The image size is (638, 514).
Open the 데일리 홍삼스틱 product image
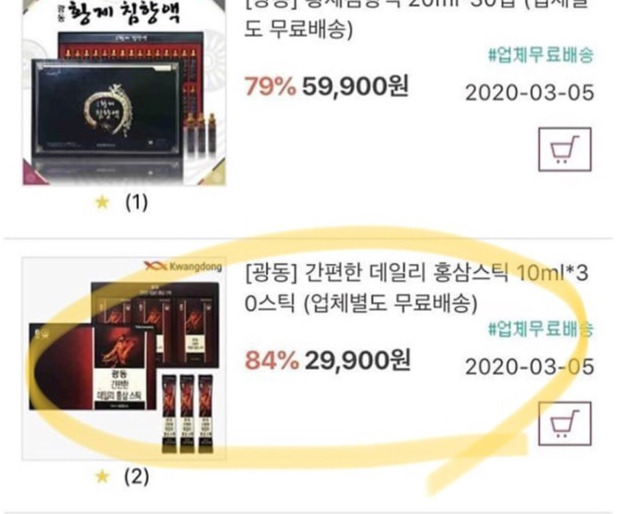(124, 358)
